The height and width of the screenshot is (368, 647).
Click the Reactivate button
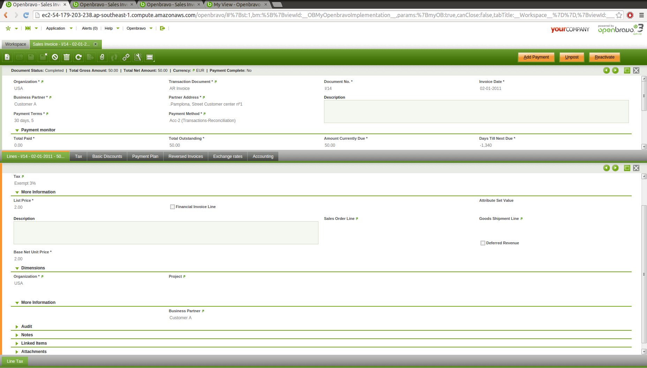pyautogui.click(x=604, y=57)
